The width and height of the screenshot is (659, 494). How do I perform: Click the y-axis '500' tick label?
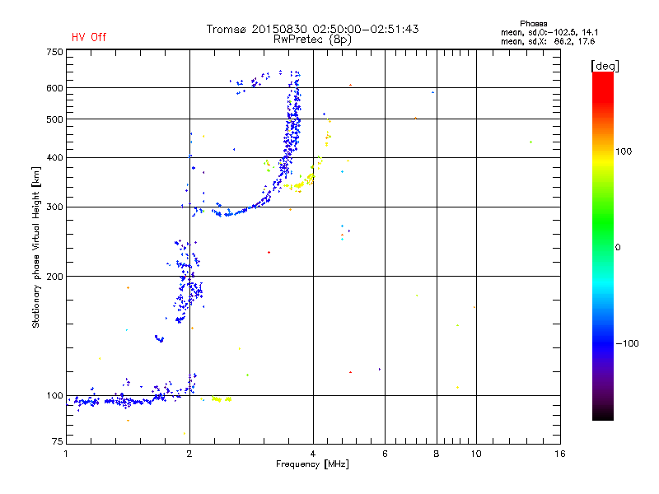pos(54,119)
